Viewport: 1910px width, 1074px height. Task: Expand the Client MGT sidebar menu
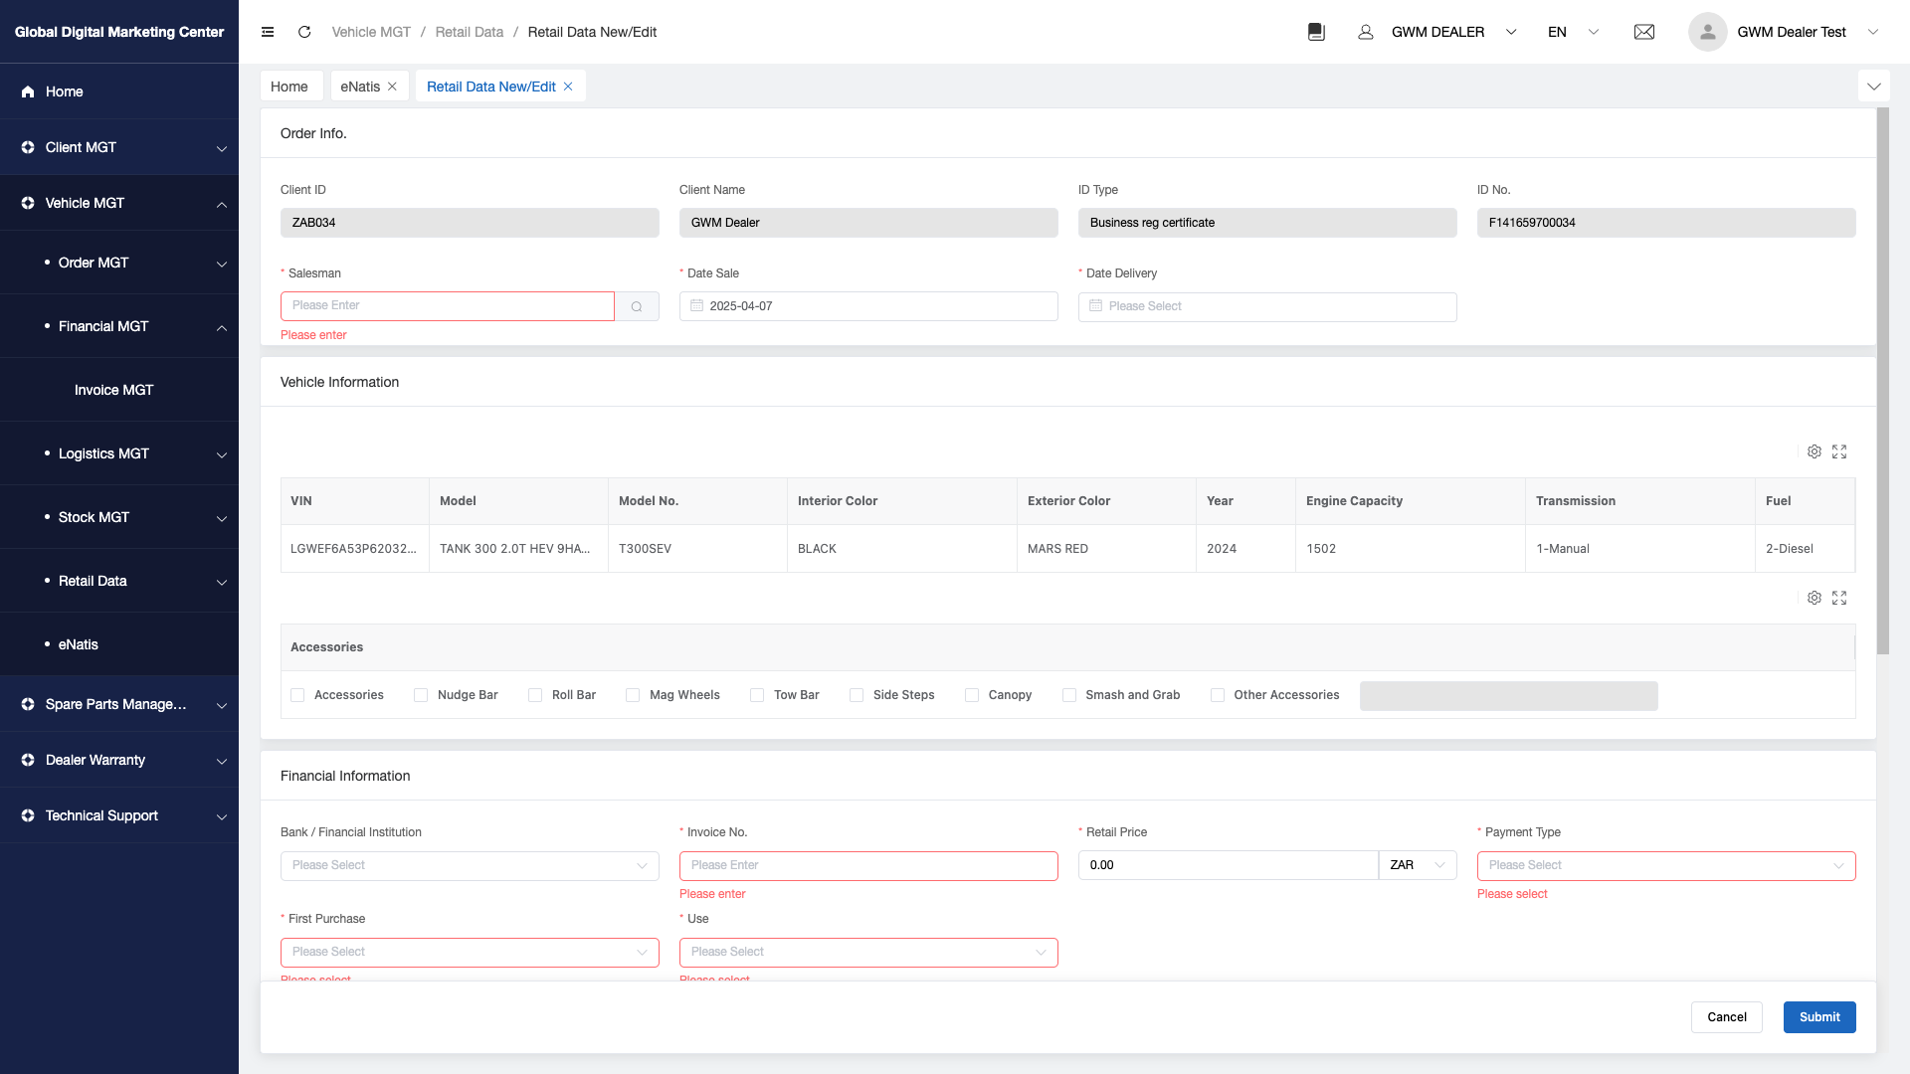click(119, 147)
